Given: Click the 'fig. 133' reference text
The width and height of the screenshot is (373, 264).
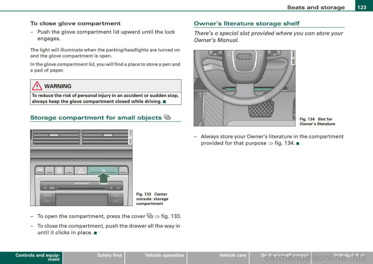Looking at the screenshot, I should (x=171, y=216).
